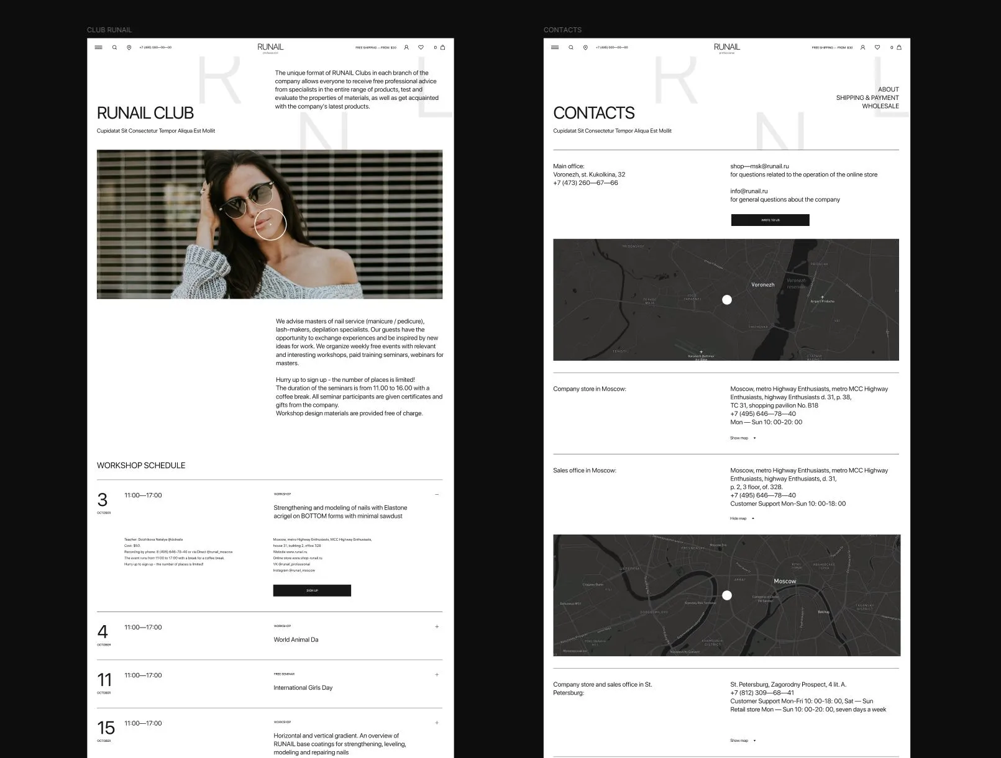
Task: Expand the International Girls Day seminar
Action: coord(437,675)
